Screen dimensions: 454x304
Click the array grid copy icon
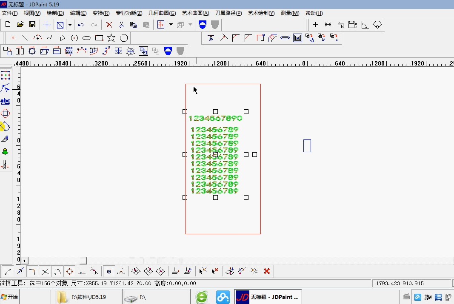(x=69, y=51)
